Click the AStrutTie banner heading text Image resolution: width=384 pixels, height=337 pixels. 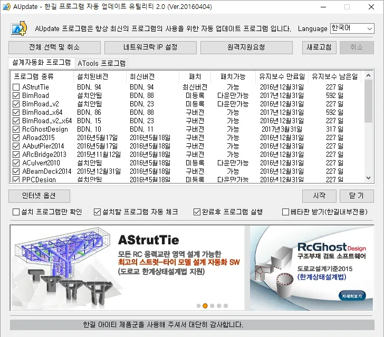(149, 240)
